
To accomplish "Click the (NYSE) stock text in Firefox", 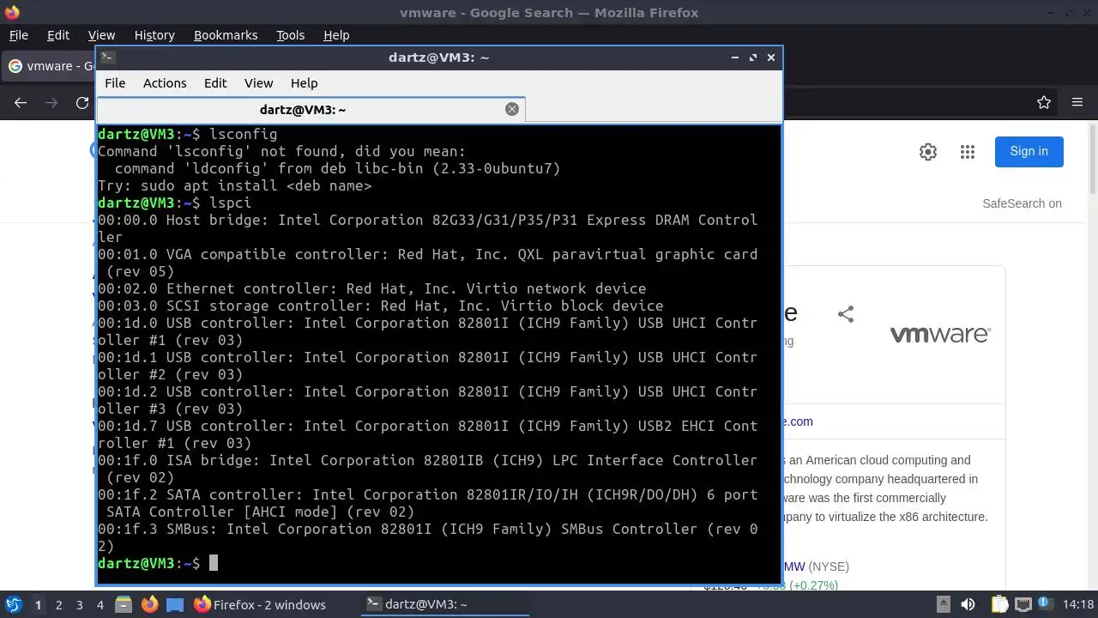I will (x=829, y=566).
